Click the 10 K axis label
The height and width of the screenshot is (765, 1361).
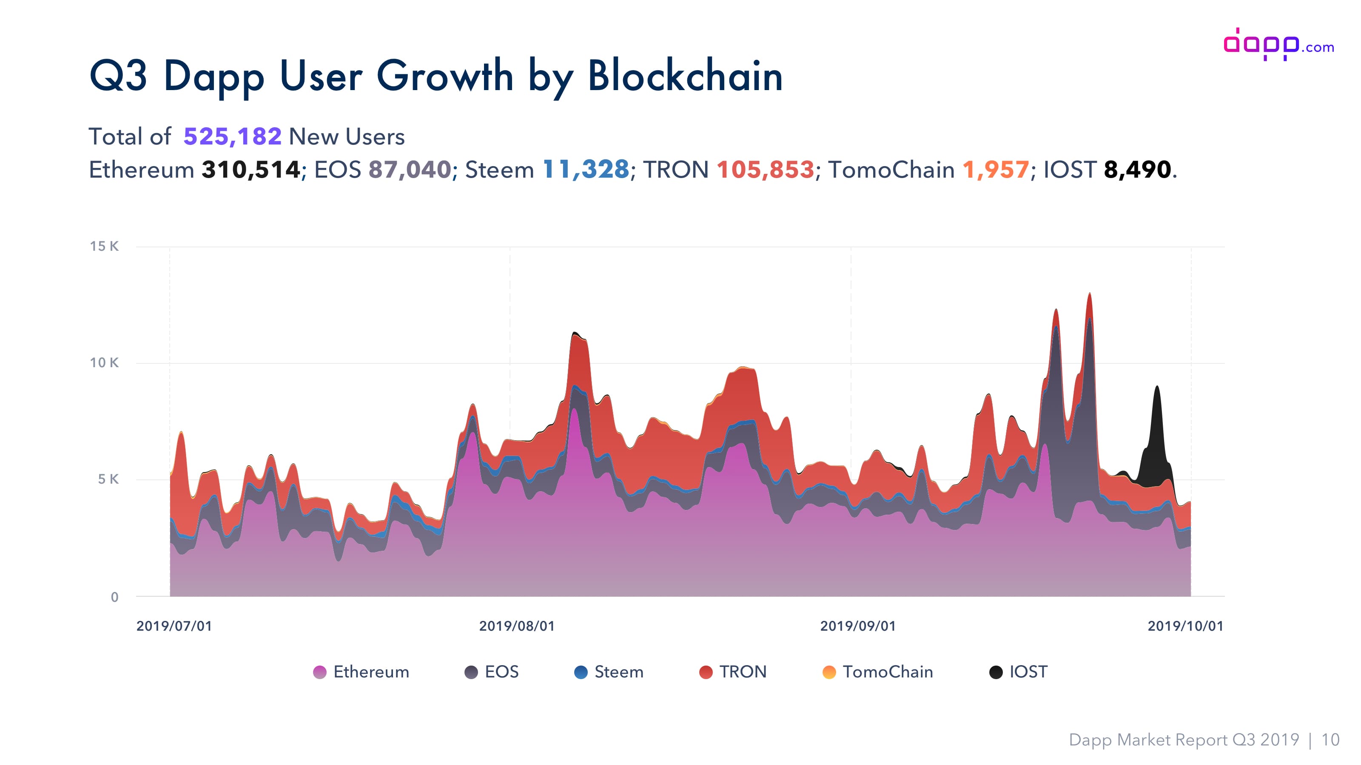pyautogui.click(x=104, y=363)
